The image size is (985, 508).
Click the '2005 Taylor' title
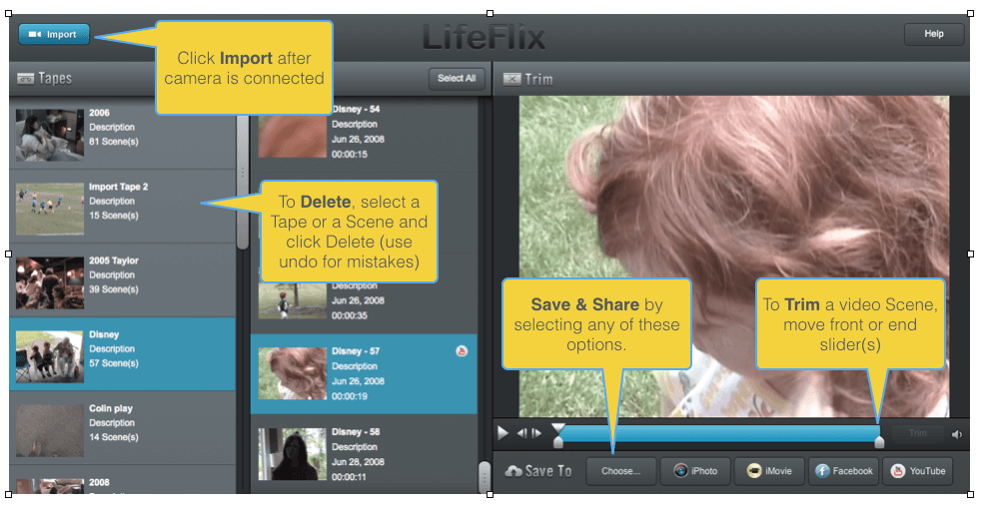point(114,260)
